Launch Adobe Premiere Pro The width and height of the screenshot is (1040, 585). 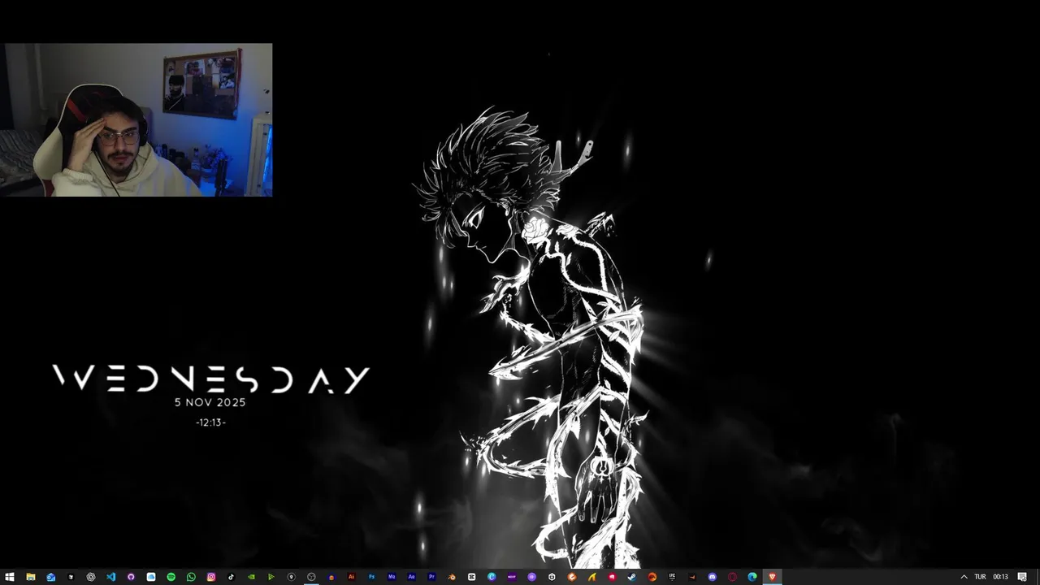tap(431, 577)
